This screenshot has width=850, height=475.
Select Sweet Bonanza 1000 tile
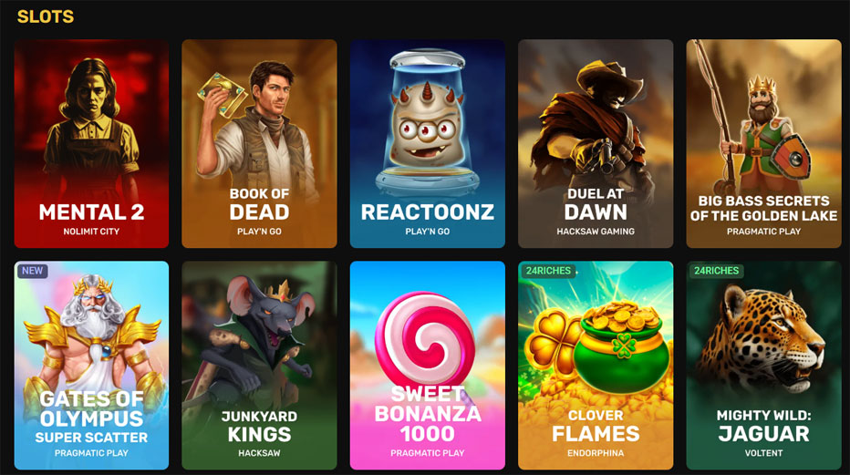point(427,366)
